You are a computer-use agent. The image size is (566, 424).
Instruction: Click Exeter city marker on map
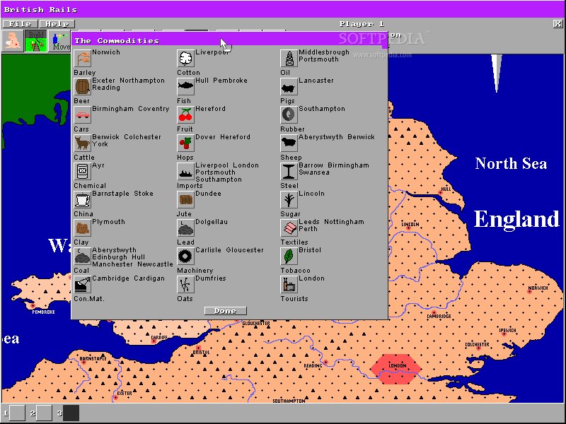[115, 397]
